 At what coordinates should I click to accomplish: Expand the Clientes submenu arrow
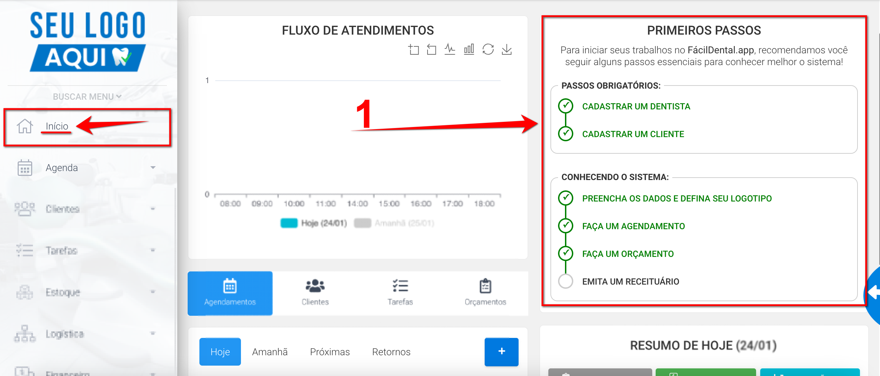[x=153, y=209]
